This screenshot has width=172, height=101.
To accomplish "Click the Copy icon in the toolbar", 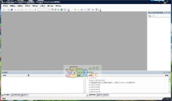I will (18, 10).
